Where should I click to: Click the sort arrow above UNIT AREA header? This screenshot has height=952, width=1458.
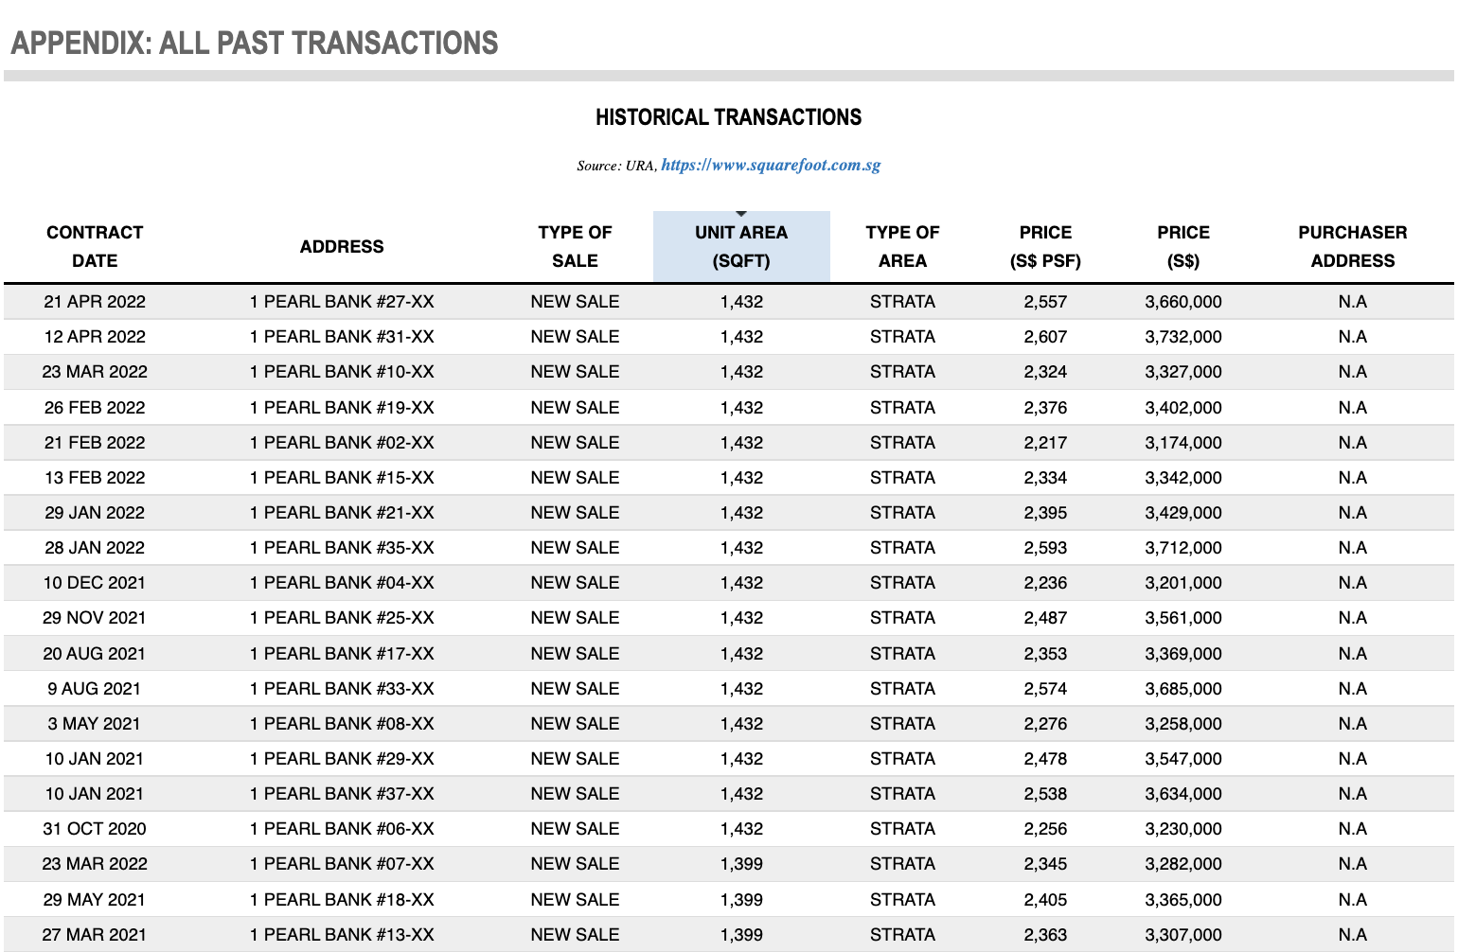[741, 214]
